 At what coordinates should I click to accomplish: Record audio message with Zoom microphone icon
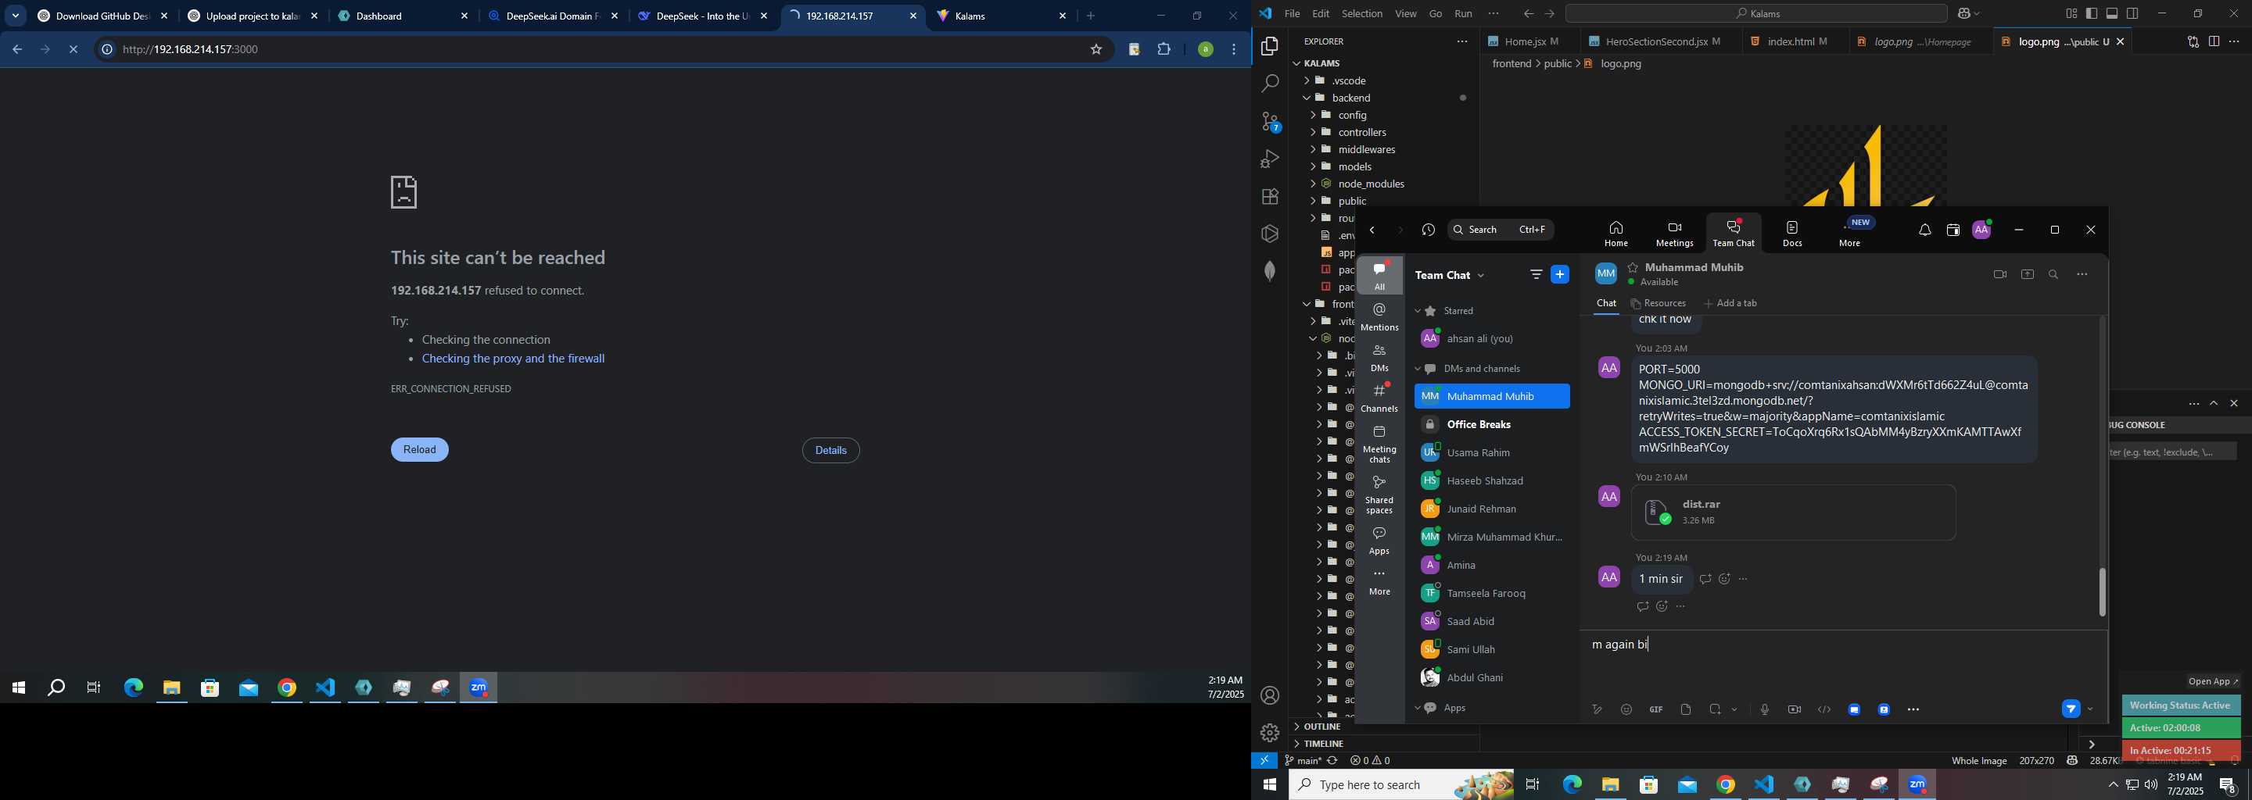(x=1765, y=710)
